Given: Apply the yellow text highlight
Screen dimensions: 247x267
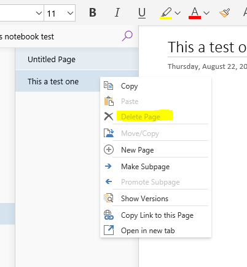Looking at the screenshot, I should (166, 13).
